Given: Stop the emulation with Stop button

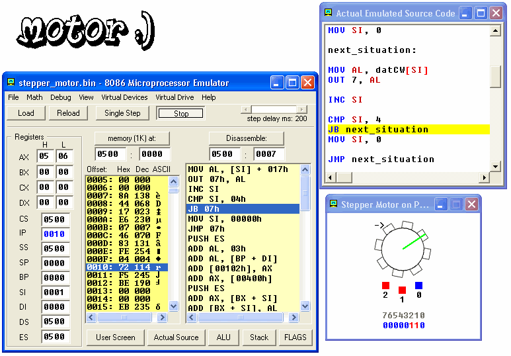Looking at the screenshot, I should coord(181,114).
